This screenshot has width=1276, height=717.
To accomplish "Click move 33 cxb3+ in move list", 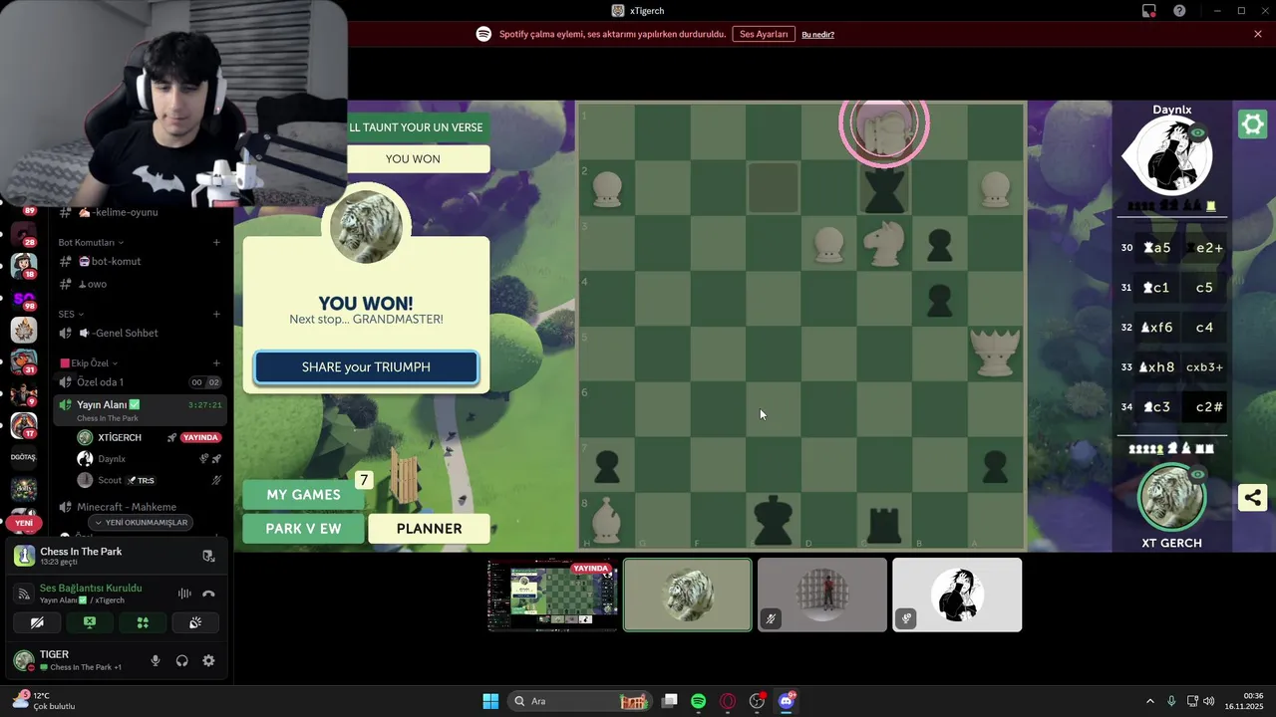I will pyautogui.click(x=1204, y=367).
